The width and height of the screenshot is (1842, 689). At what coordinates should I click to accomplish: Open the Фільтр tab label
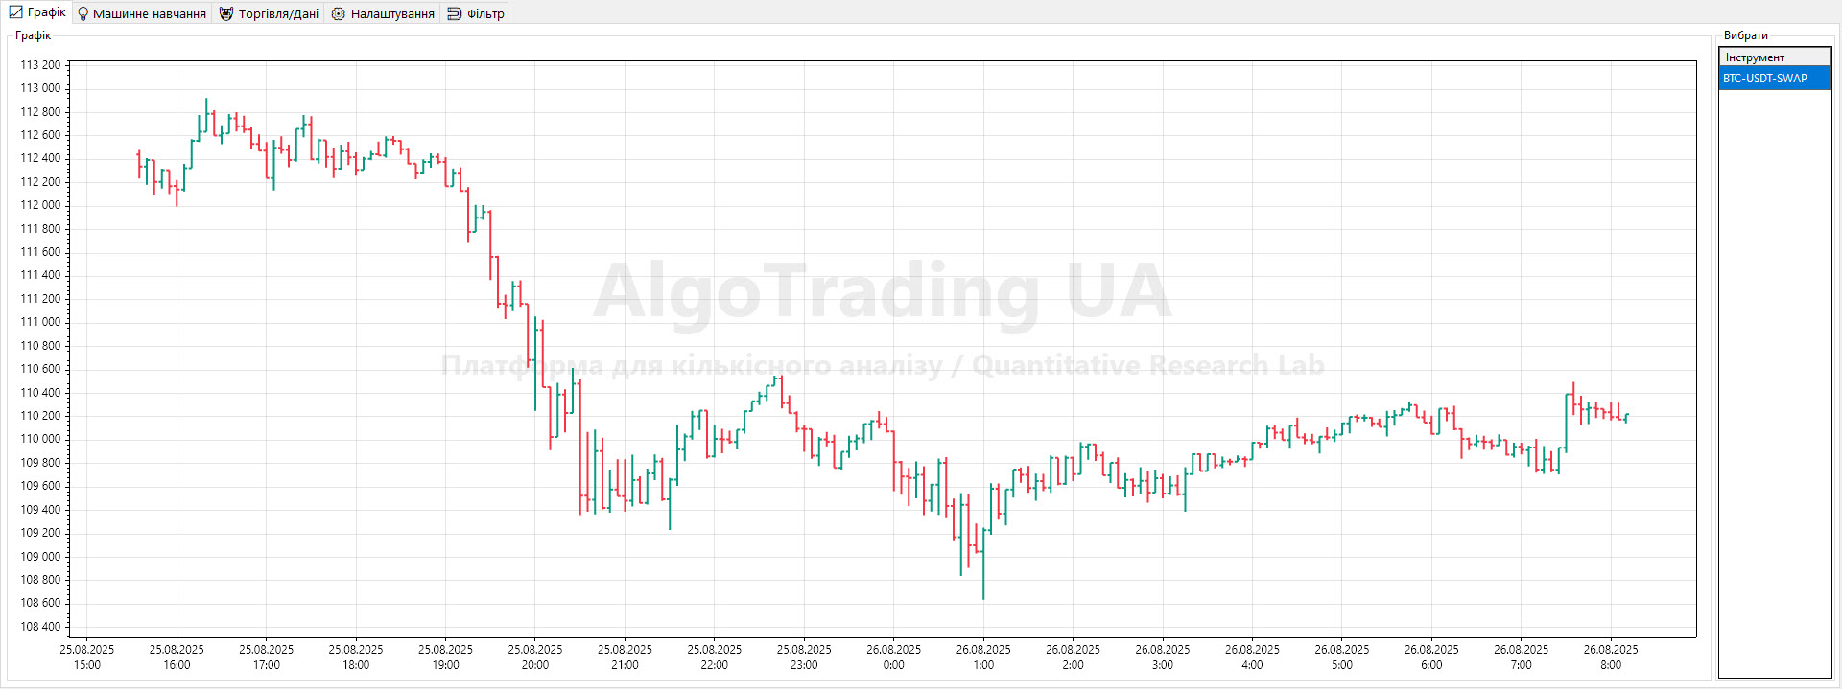[485, 14]
